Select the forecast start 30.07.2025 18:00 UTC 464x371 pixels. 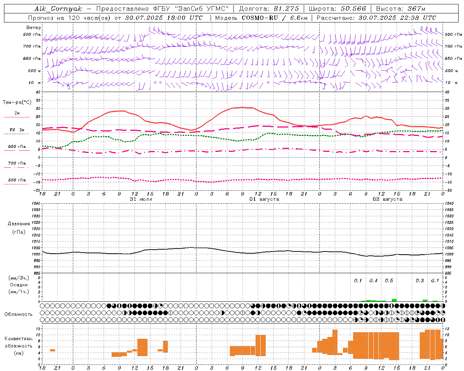pyautogui.click(x=164, y=18)
